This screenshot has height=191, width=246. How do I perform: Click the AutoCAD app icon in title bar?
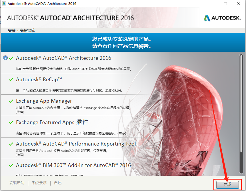pyautogui.click(x=4, y=4)
